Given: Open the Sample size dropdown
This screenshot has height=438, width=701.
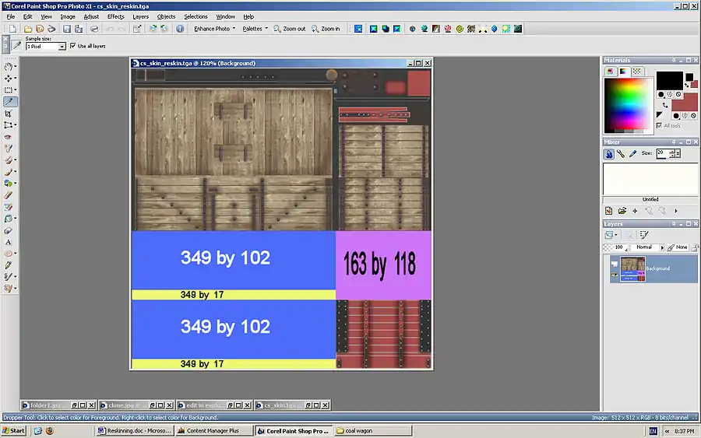Looking at the screenshot, I should (x=62, y=47).
